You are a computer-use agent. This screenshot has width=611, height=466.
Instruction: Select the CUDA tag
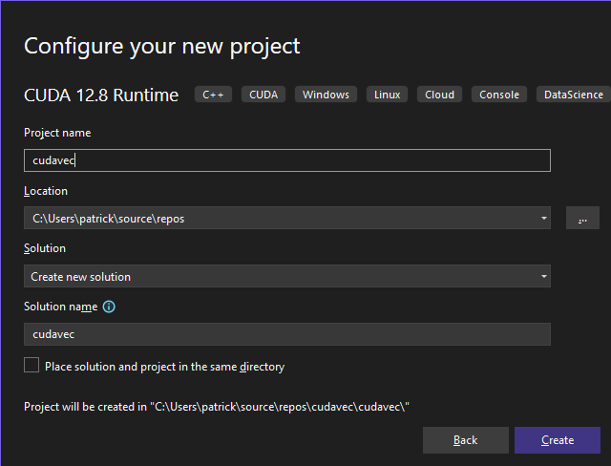[263, 95]
